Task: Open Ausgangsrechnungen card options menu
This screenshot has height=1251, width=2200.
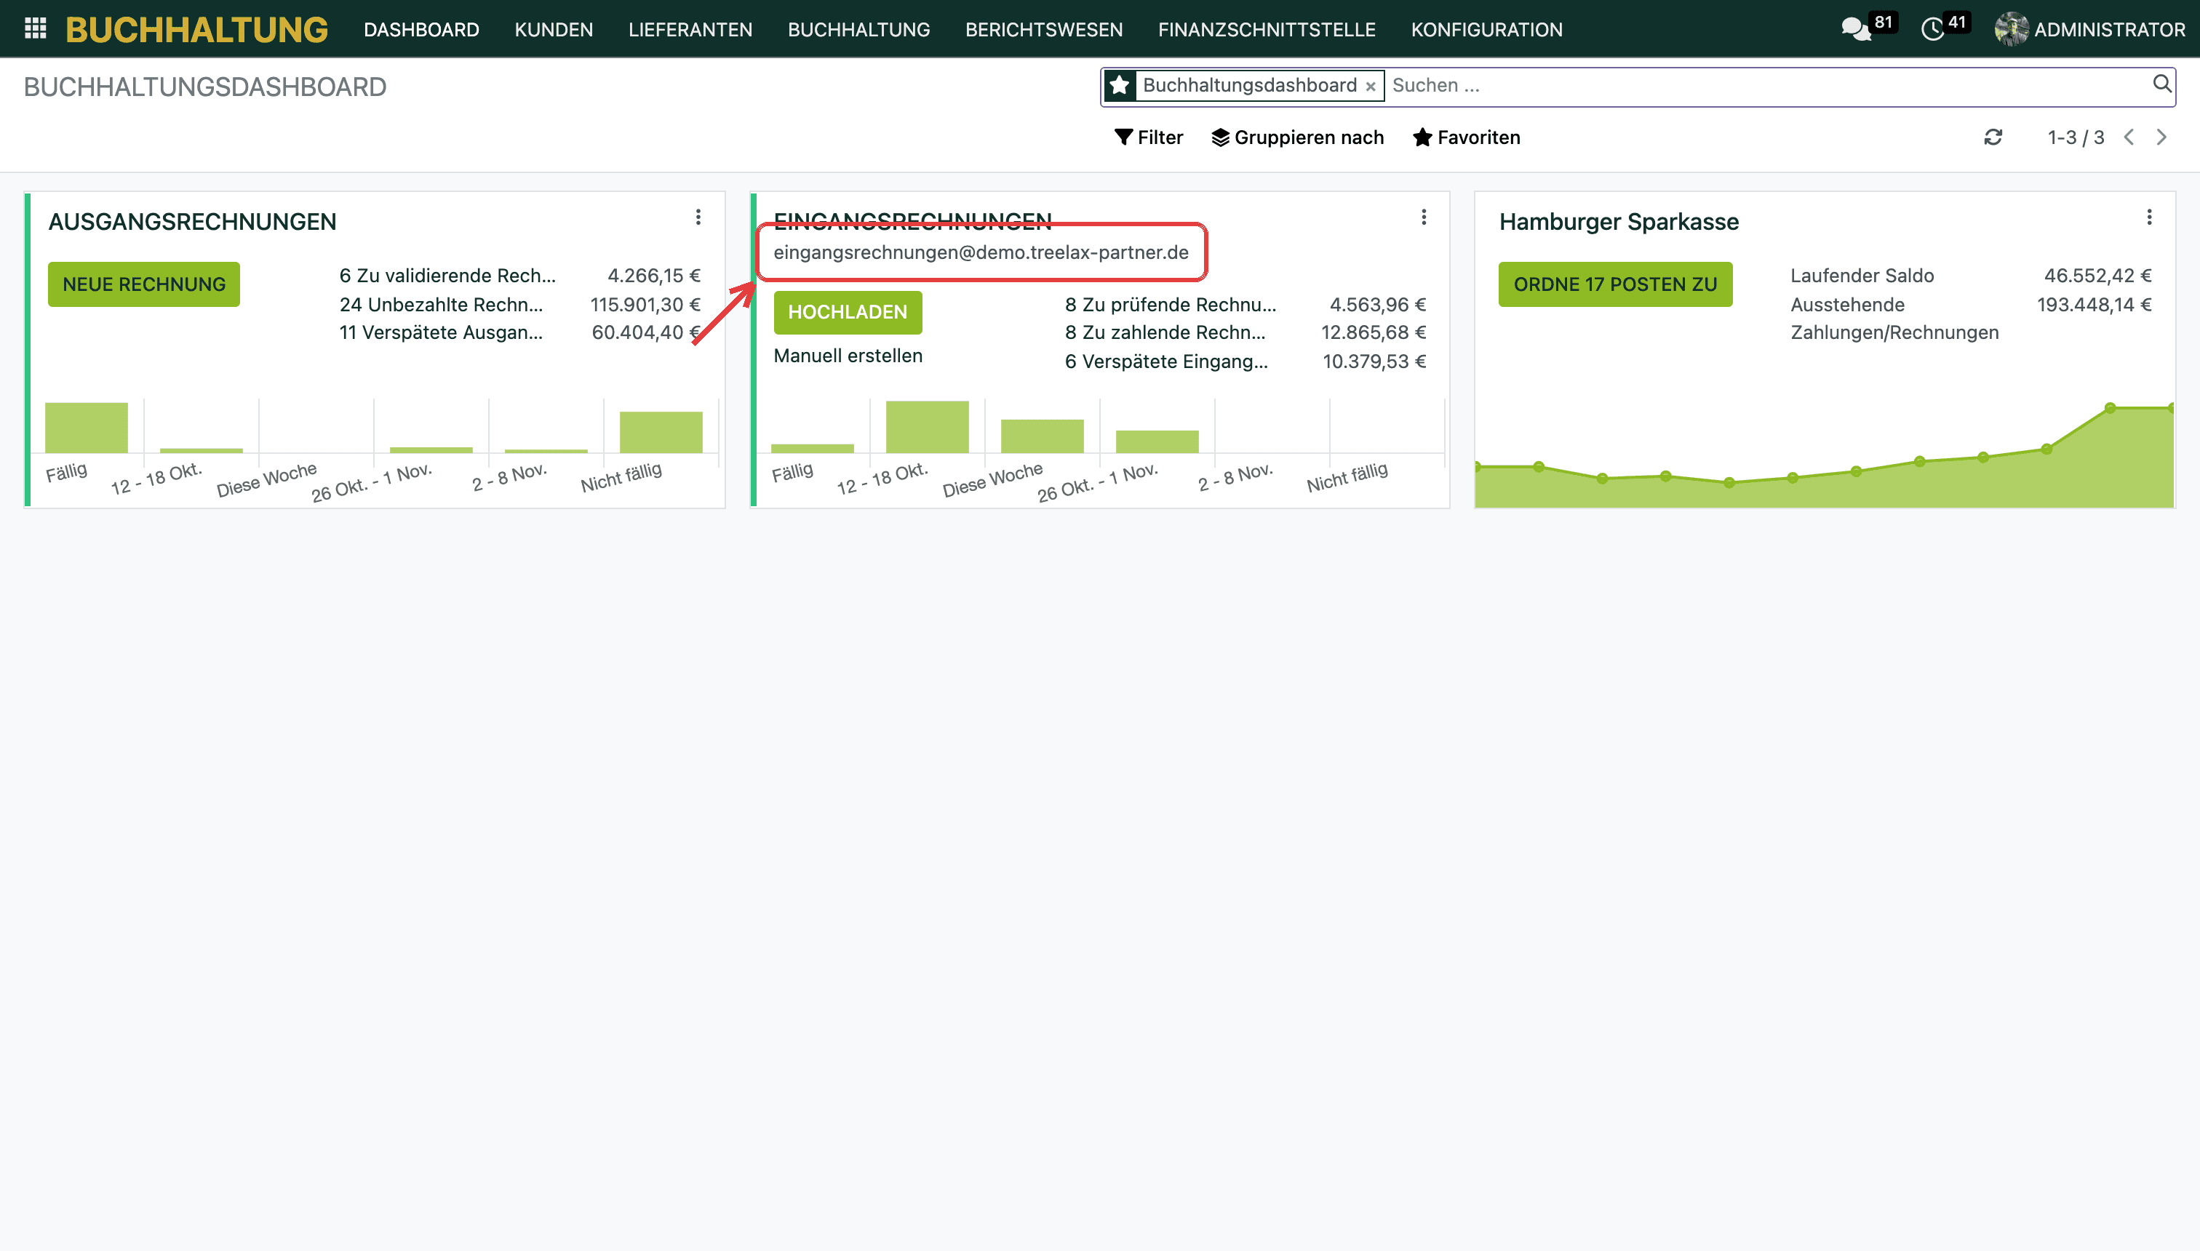Action: [x=698, y=217]
